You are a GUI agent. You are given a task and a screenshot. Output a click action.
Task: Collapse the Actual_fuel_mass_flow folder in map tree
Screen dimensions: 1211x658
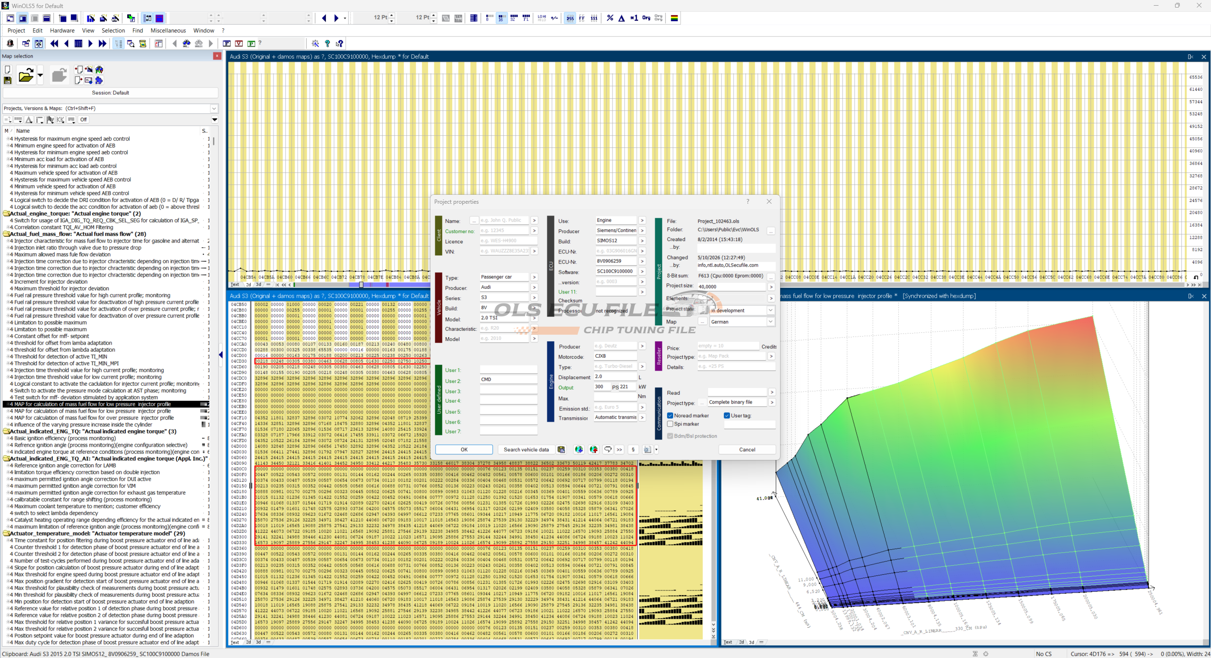(7, 234)
